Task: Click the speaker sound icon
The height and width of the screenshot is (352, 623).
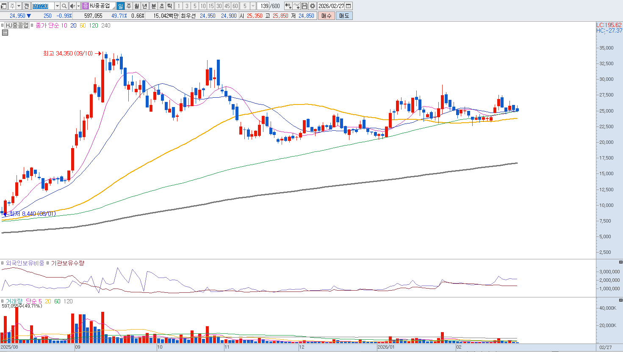Action: click(72, 6)
